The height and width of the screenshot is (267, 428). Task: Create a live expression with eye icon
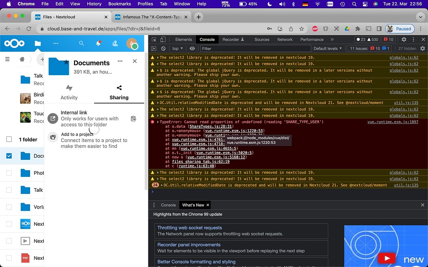(x=192, y=48)
